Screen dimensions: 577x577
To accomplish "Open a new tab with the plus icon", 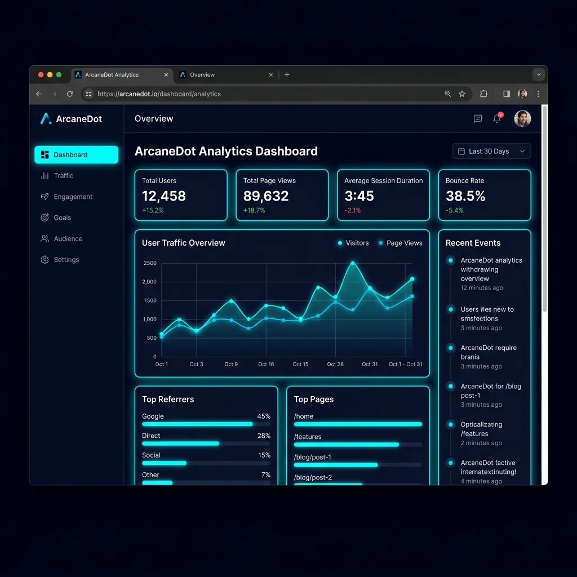I will [x=287, y=75].
